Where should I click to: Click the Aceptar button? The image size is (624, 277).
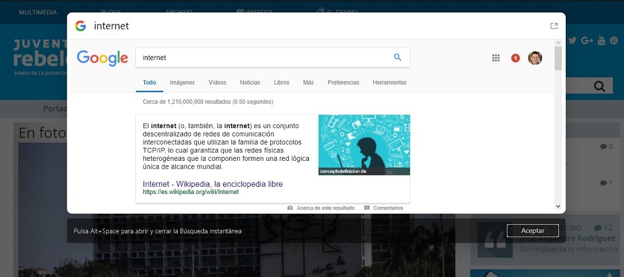tap(532, 230)
